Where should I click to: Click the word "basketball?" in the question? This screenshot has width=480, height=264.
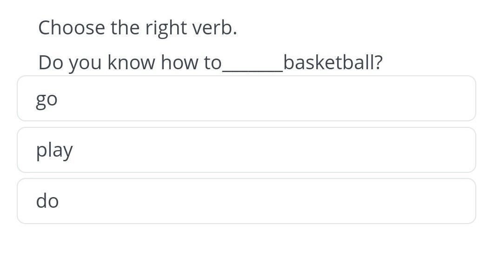(x=333, y=62)
